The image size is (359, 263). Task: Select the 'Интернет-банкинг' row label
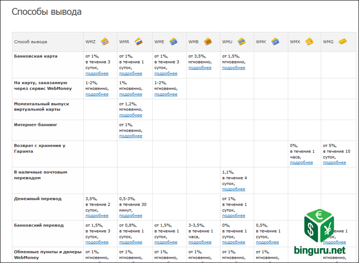coord(35,125)
